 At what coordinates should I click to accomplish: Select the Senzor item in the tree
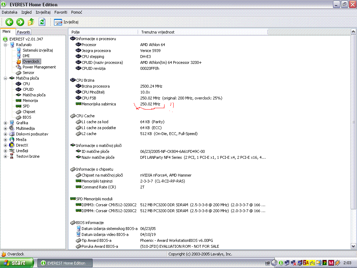(28, 73)
